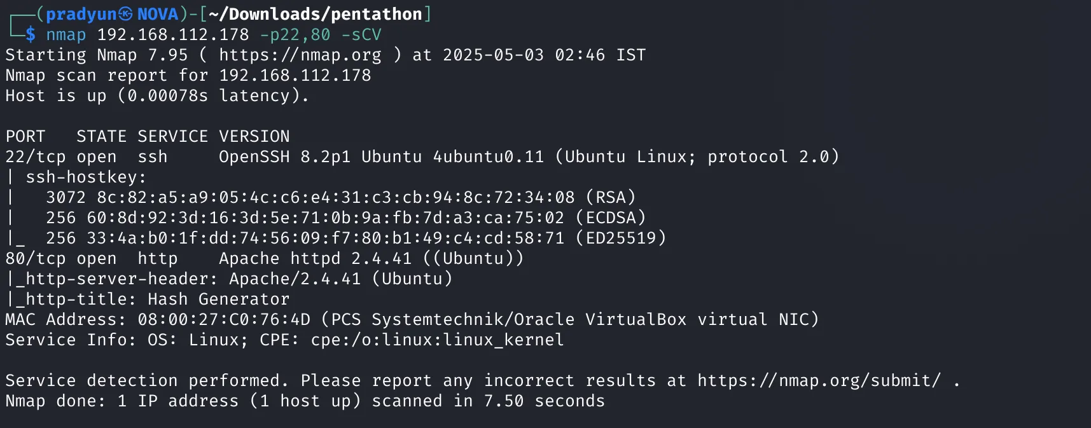Click the username pradyun in the prompt
The height and width of the screenshot is (428, 1091).
[81, 14]
